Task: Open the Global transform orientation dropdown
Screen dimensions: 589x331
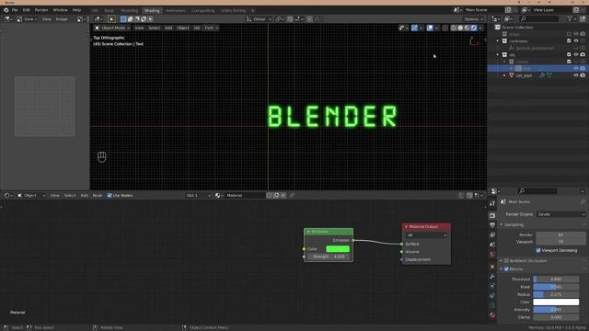Action: pos(260,19)
